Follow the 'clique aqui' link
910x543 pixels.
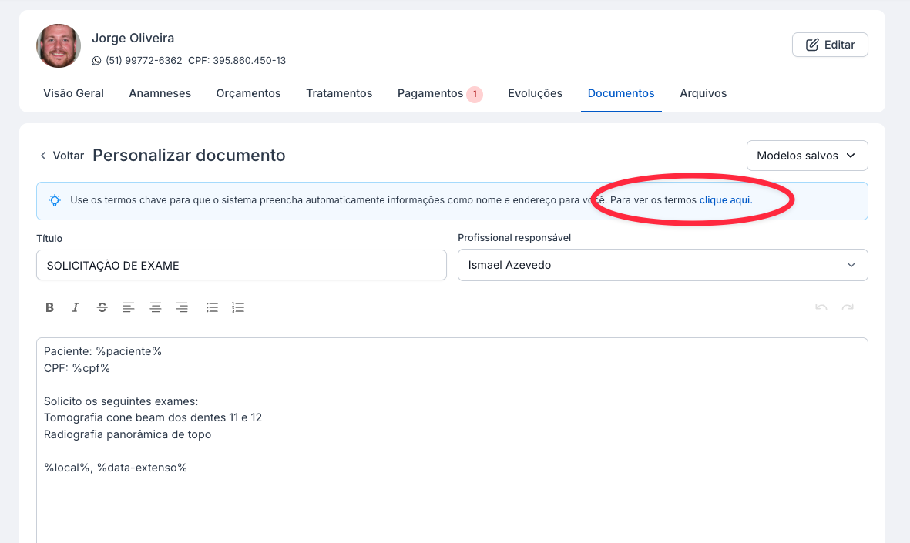point(724,200)
